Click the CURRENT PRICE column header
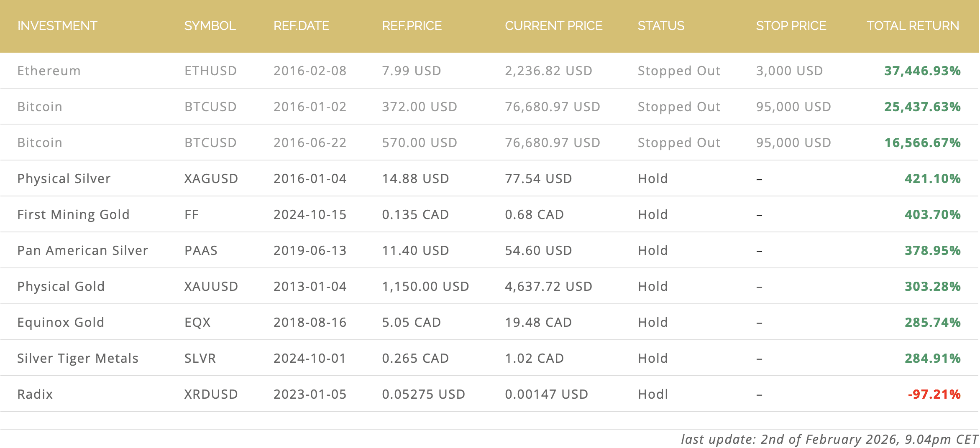The width and height of the screenshot is (980, 448). pyautogui.click(x=553, y=26)
